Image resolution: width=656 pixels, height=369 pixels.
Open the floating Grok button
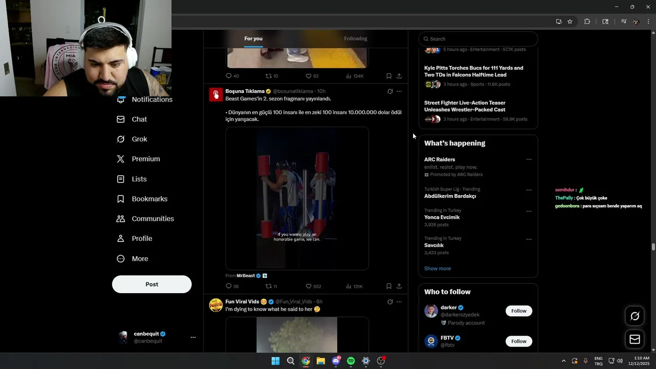click(x=634, y=316)
